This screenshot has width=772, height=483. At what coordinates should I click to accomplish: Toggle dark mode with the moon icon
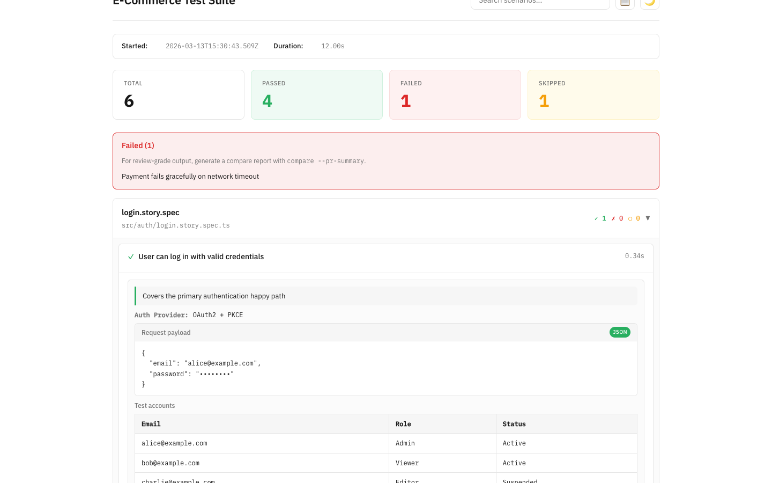(649, 3)
